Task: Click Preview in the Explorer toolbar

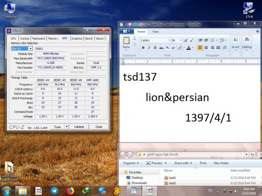Action: click(154, 163)
